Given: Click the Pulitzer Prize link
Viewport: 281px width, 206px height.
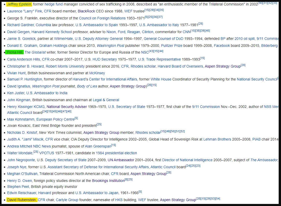Looking at the screenshot, I should click(x=172, y=46).
